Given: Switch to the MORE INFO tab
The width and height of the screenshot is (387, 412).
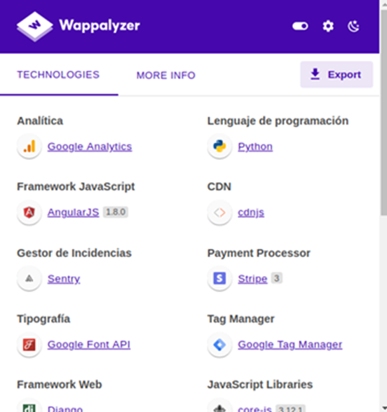Looking at the screenshot, I should click(x=166, y=76).
